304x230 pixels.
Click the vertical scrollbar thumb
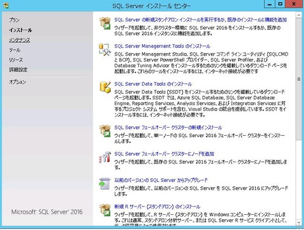click(x=298, y=79)
